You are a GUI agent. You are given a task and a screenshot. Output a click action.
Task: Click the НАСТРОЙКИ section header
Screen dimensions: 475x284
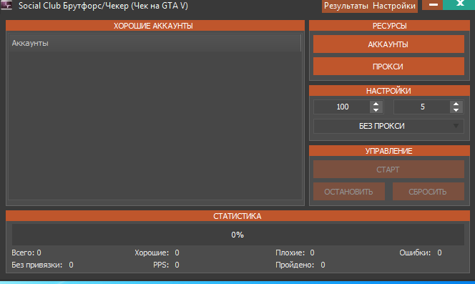point(389,91)
